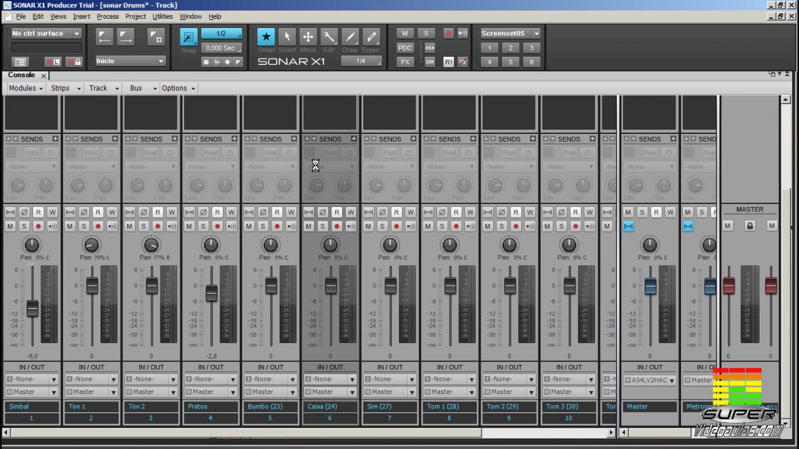Open the Inicio marker dropdown
799x449 pixels.
[161, 61]
